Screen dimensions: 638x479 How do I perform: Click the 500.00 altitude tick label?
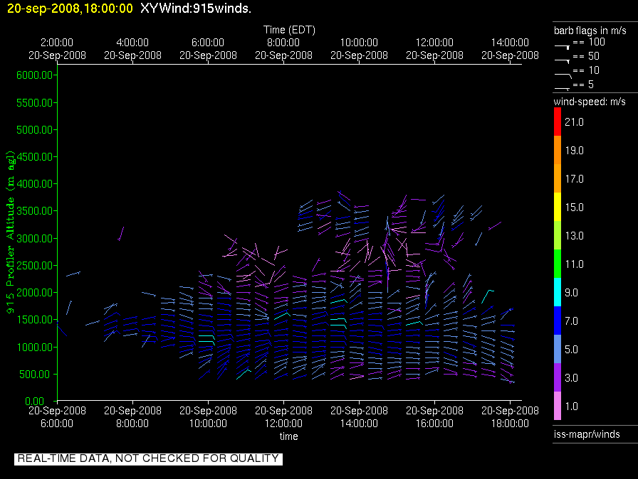tap(36, 375)
